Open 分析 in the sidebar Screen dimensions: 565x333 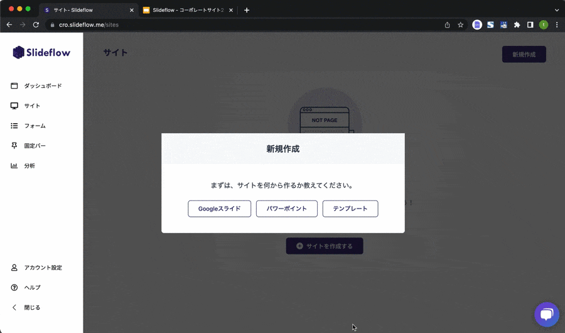pyautogui.click(x=30, y=166)
